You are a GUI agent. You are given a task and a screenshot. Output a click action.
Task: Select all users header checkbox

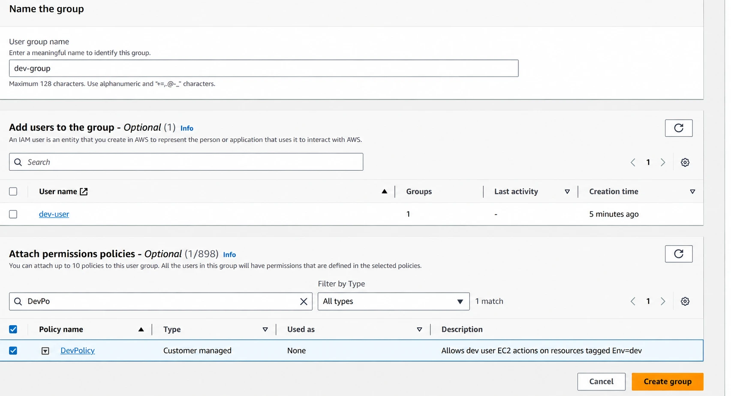[13, 191]
